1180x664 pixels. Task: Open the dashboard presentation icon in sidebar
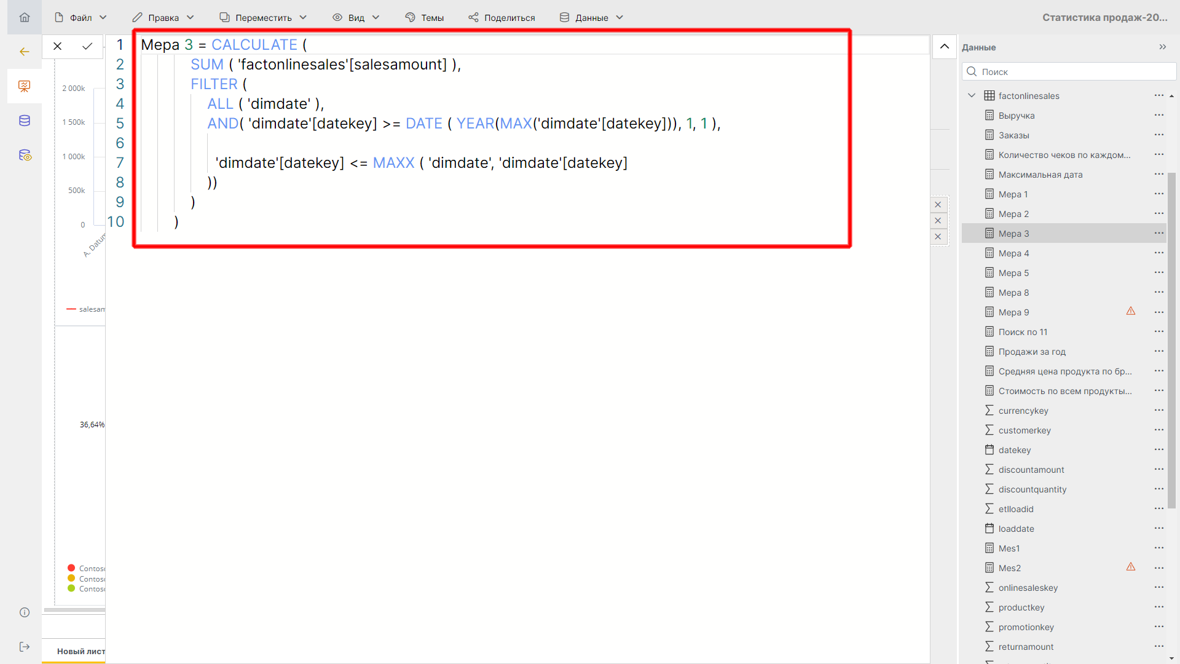(x=25, y=86)
